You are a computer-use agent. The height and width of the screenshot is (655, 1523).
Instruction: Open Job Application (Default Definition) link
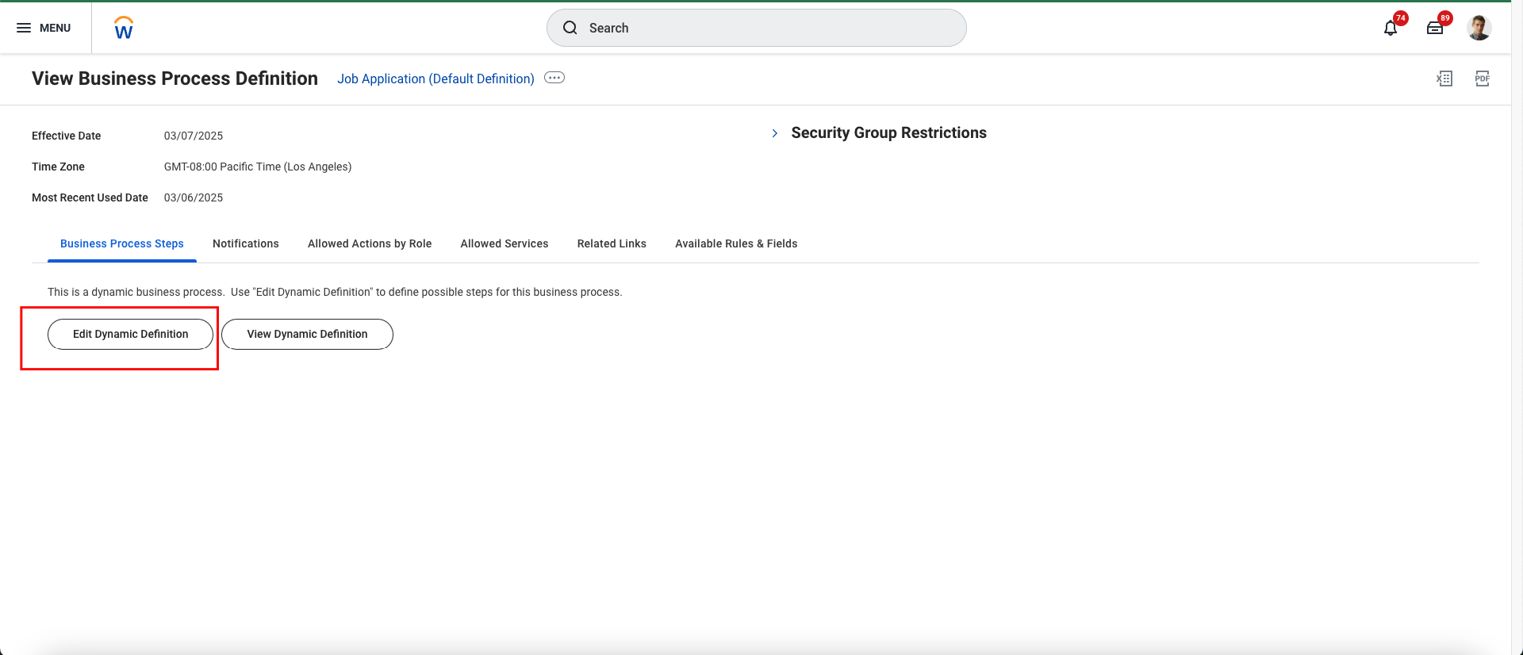[x=435, y=79]
